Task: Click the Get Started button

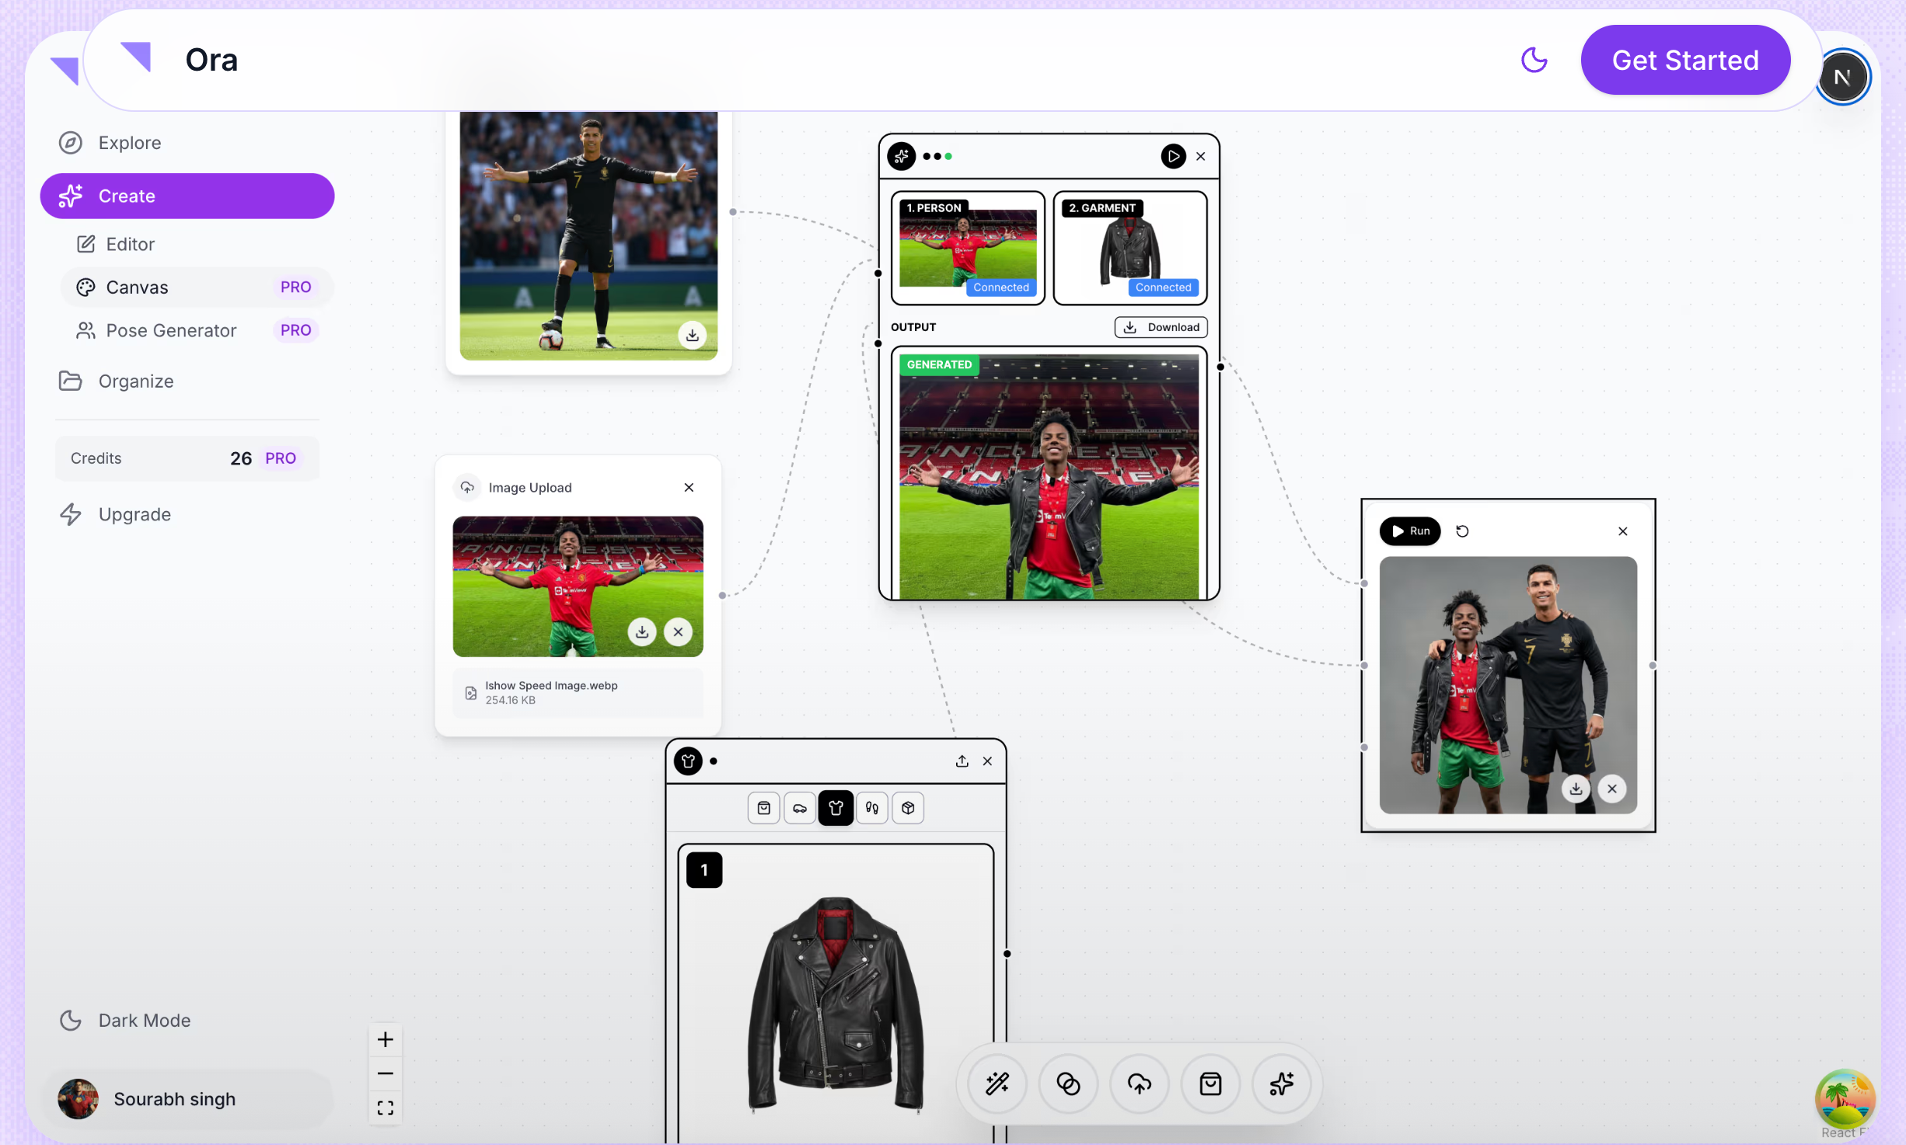Action: pos(1684,61)
